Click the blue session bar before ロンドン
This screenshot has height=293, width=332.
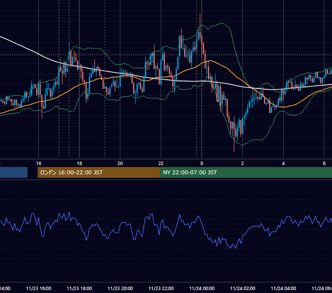point(14,172)
